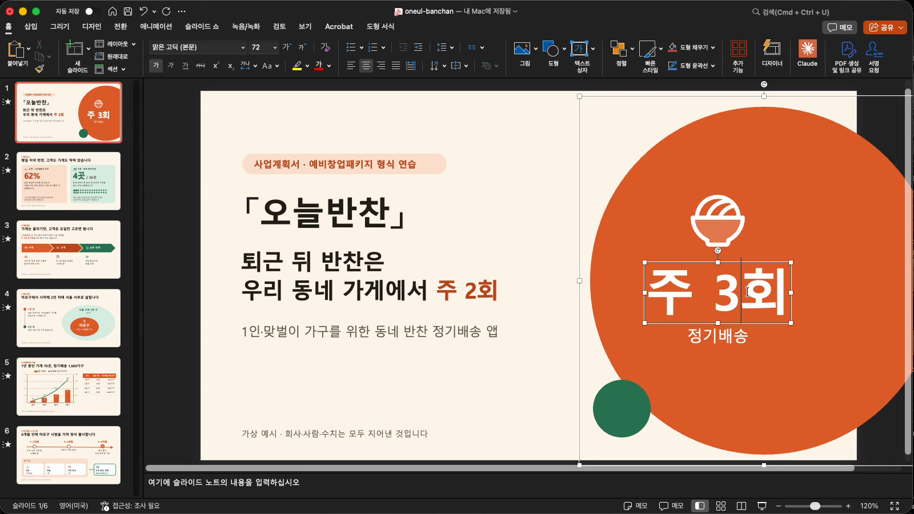Switch to slide sorter view in status bar
This screenshot has height=514, width=914.
coord(721,506)
